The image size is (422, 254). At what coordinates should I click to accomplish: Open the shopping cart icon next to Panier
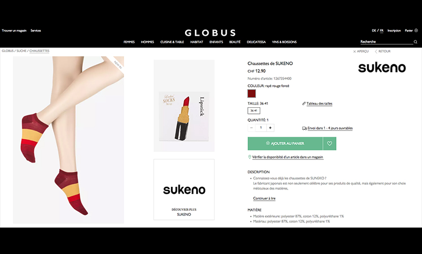click(416, 30)
